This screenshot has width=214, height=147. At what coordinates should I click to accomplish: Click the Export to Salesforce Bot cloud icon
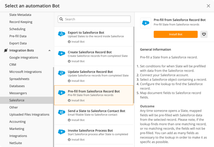click(62, 34)
